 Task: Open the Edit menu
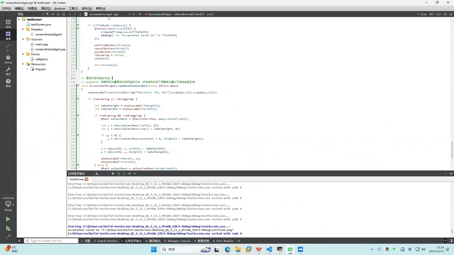[19, 8]
